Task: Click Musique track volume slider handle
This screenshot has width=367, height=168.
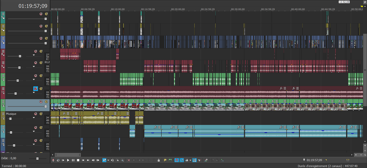Action: 10,119
